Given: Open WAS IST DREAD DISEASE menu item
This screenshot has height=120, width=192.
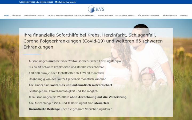Looking at the screenshot, I should (x=34, y=15).
